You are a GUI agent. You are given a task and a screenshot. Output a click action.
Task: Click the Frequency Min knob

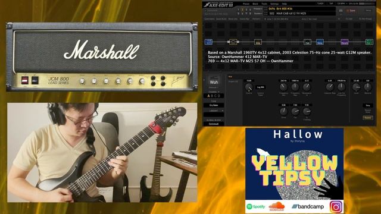[x=283, y=87]
